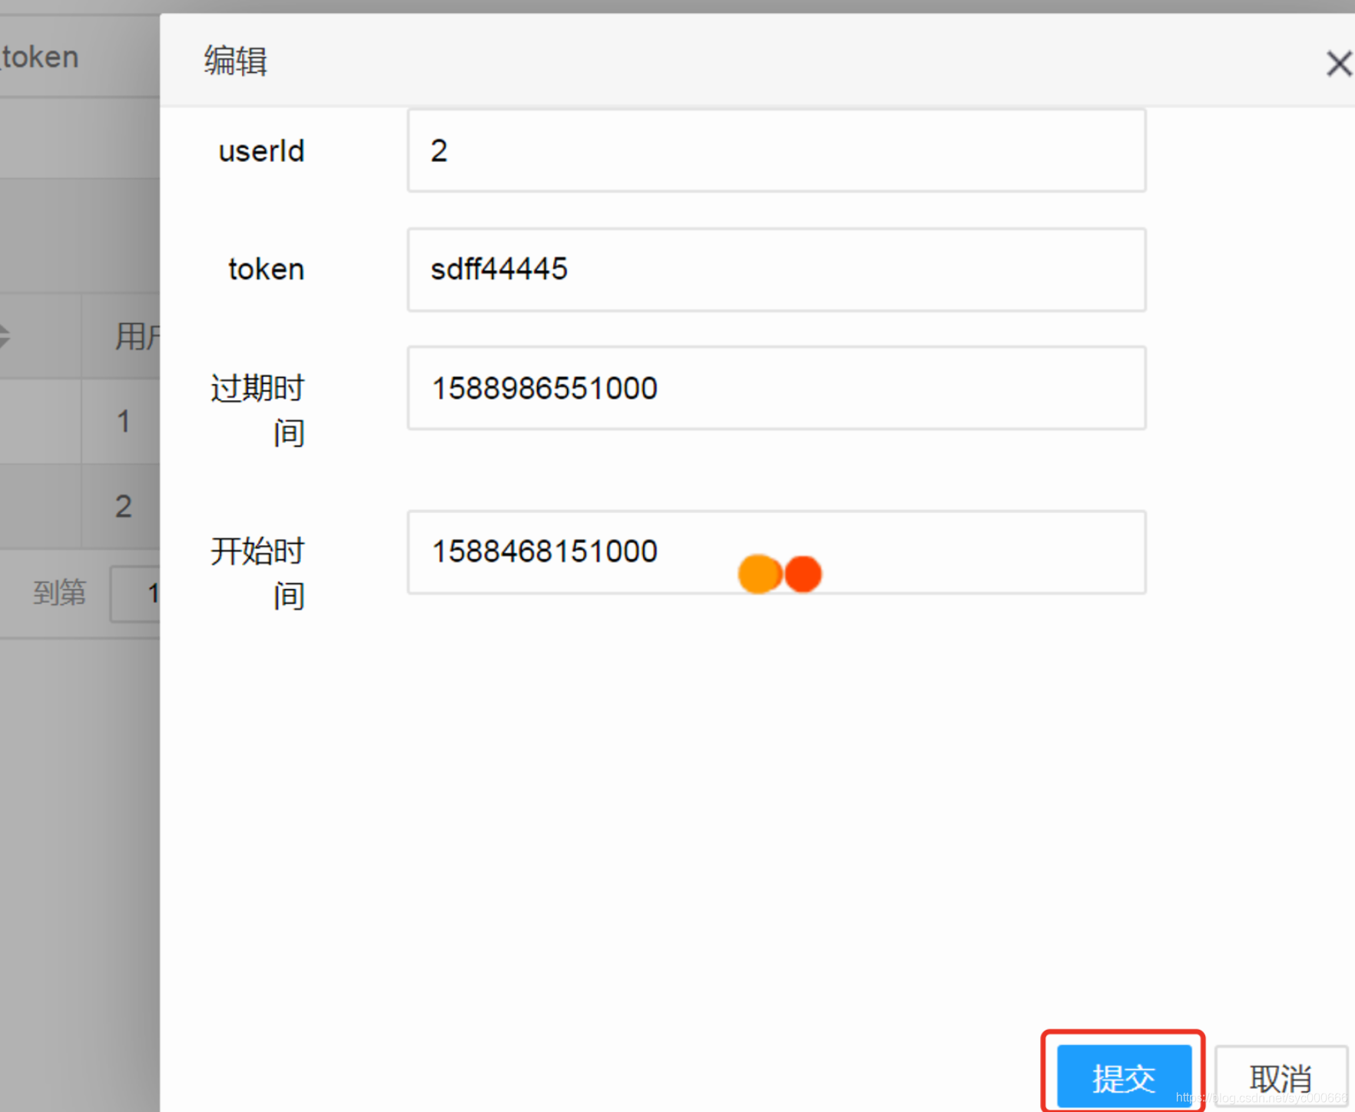Click the red-orange loading dot indicator
The height and width of the screenshot is (1112, 1355).
[x=803, y=573]
